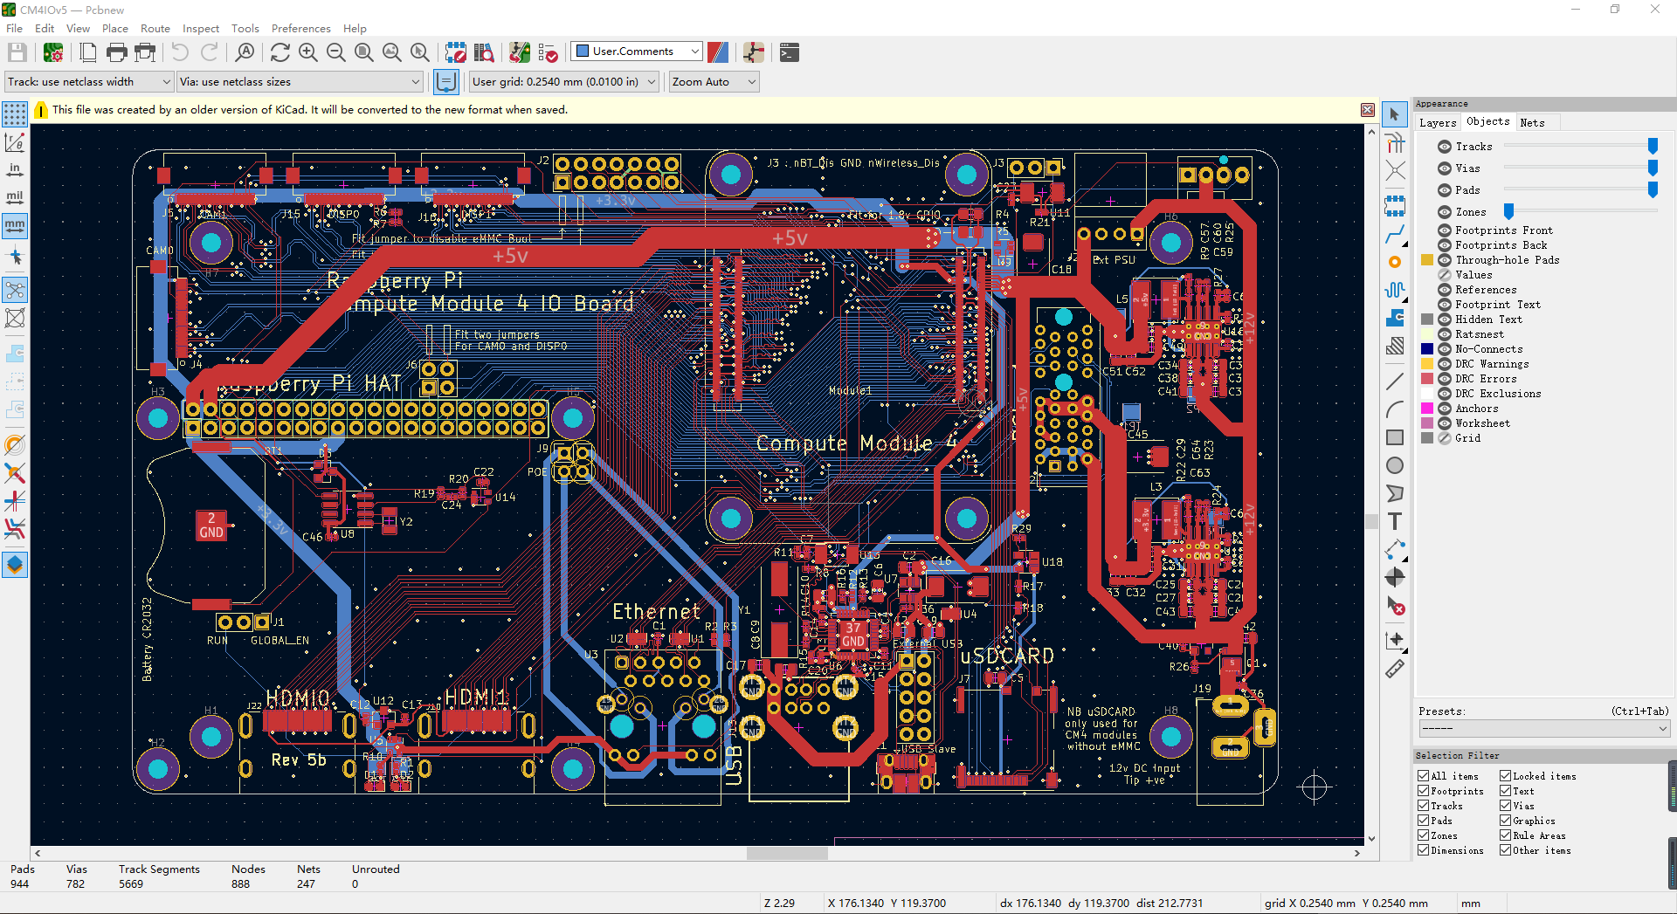This screenshot has height=914, width=1677.
Task: Open the Via size dropdown
Action: coord(300,82)
